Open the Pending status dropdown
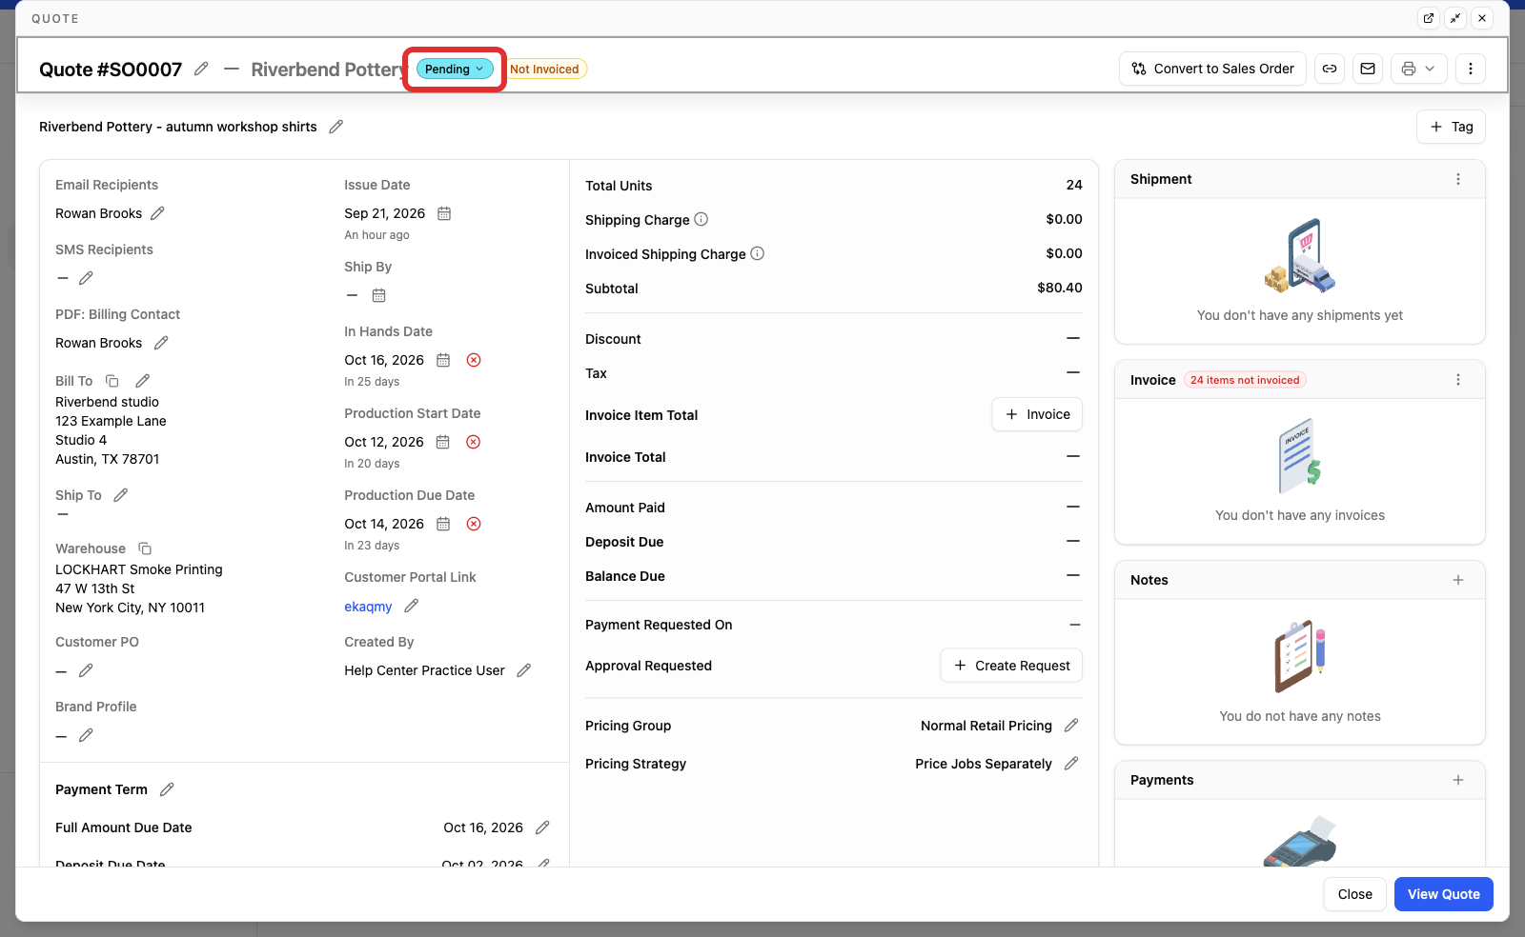 (455, 69)
